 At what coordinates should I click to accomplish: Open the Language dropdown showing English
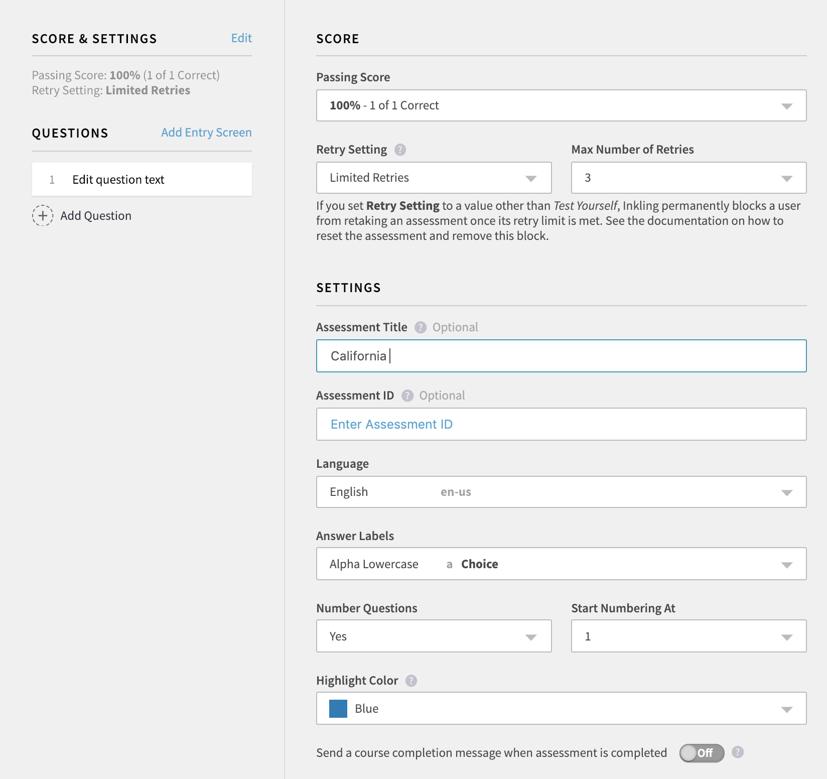[x=561, y=492]
